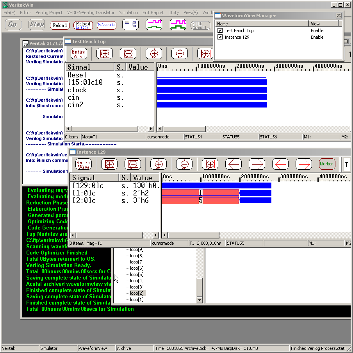Circle minus zoom icon in Instance 129

pyautogui.click(x=184, y=164)
